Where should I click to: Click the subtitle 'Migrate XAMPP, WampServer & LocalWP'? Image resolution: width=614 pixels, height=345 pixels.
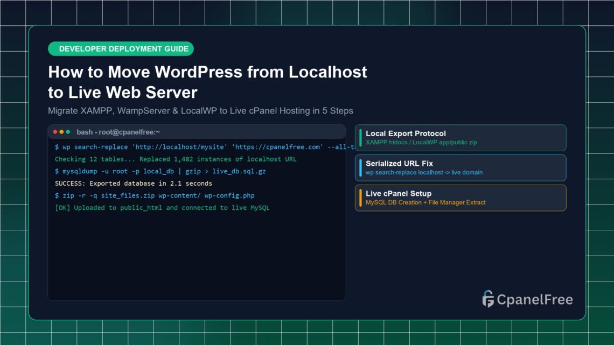click(132, 111)
